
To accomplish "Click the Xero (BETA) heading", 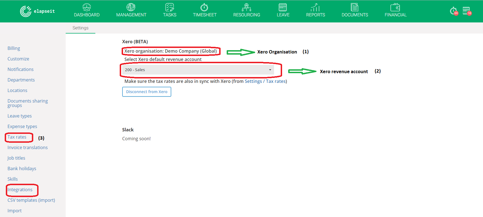I will tap(135, 42).
